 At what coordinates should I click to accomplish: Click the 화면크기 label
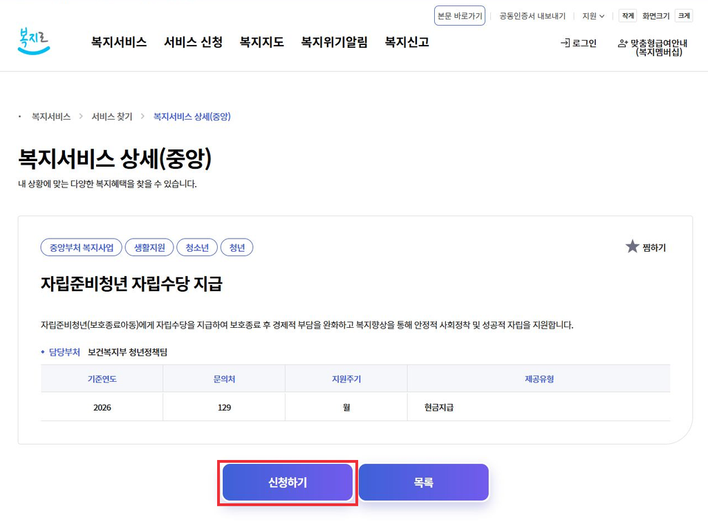[x=656, y=16]
